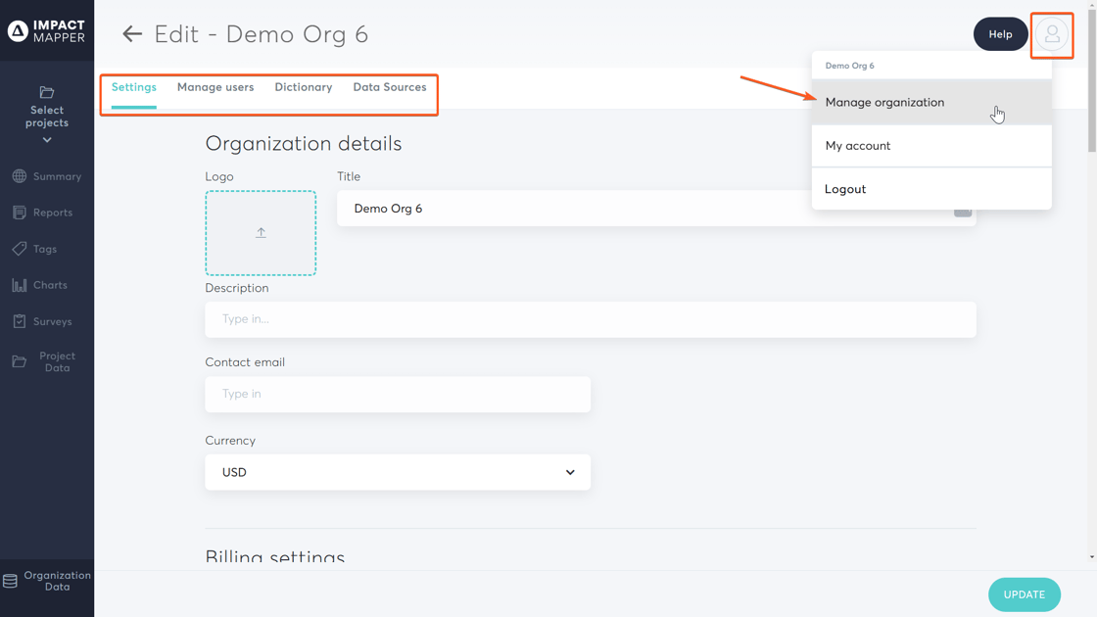
Task: Click the ImpactMapper logo
Action: pos(46,29)
